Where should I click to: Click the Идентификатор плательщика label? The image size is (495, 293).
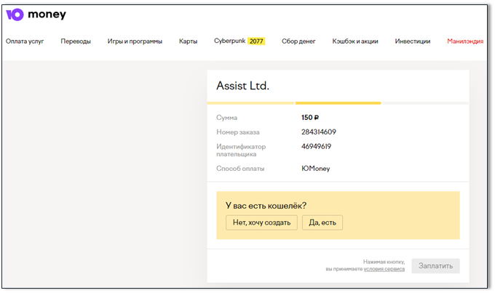click(x=241, y=150)
